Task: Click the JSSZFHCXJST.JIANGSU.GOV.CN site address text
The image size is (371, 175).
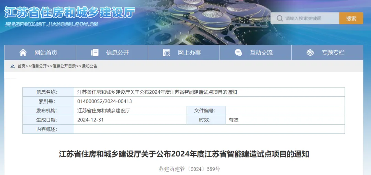Action: tap(51, 24)
